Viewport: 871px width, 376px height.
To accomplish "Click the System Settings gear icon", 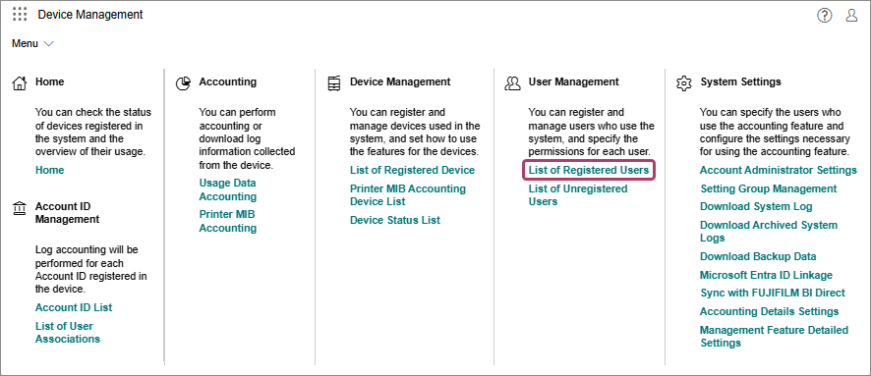I will [683, 83].
